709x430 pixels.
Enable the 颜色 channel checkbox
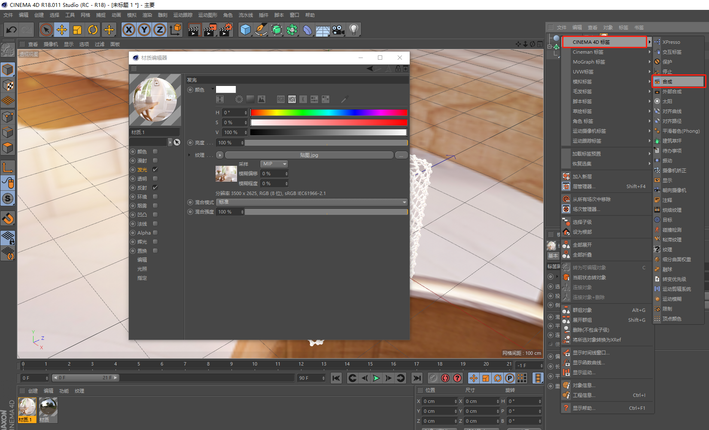click(x=155, y=151)
